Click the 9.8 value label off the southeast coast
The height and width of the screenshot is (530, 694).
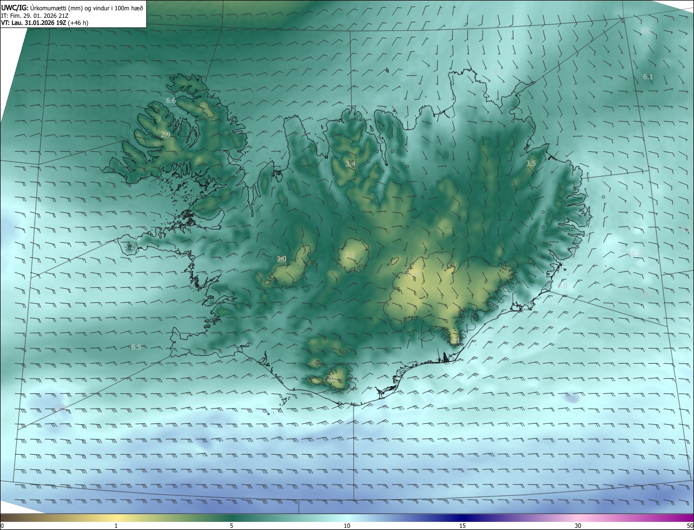562,285
